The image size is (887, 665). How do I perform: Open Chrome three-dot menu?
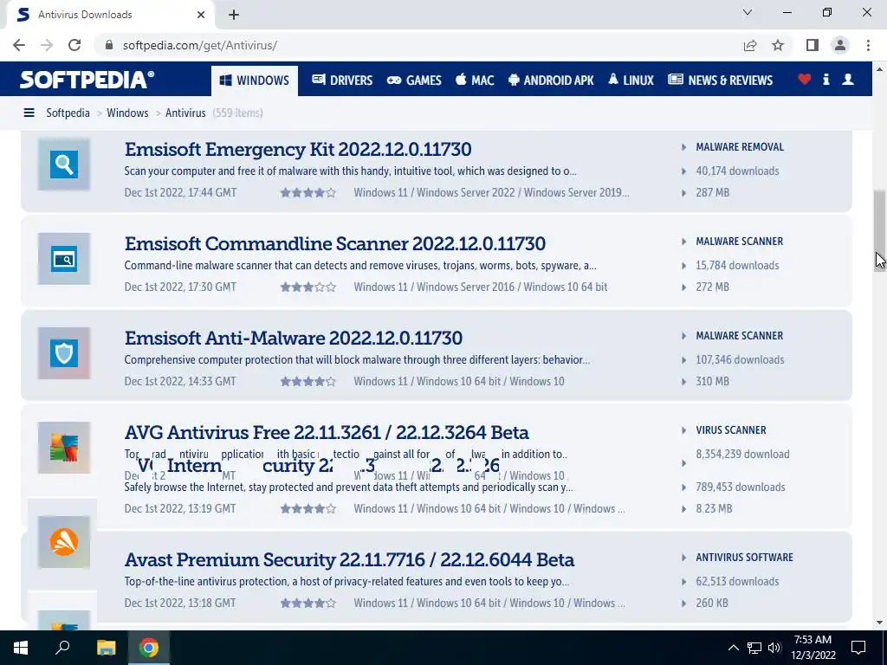(868, 45)
